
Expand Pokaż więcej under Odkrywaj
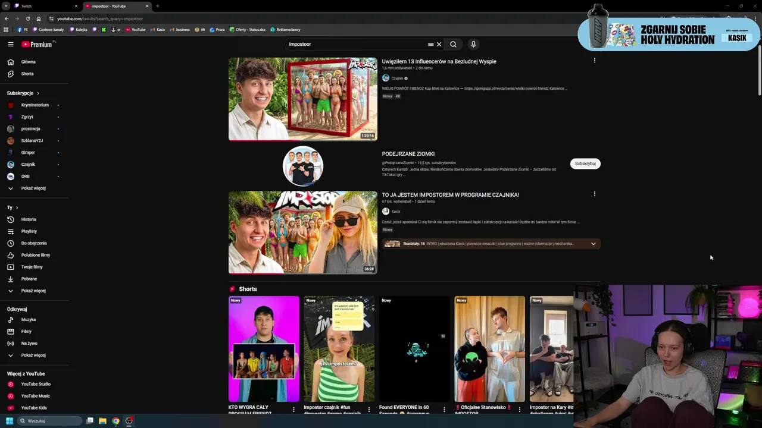(33, 355)
